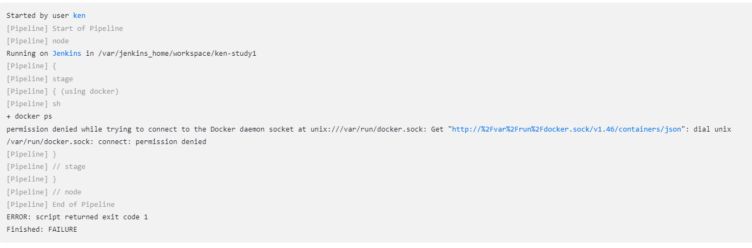Click the "[Pipeline] node" log line
The width and height of the screenshot is (752, 248).
click(x=38, y=41)
